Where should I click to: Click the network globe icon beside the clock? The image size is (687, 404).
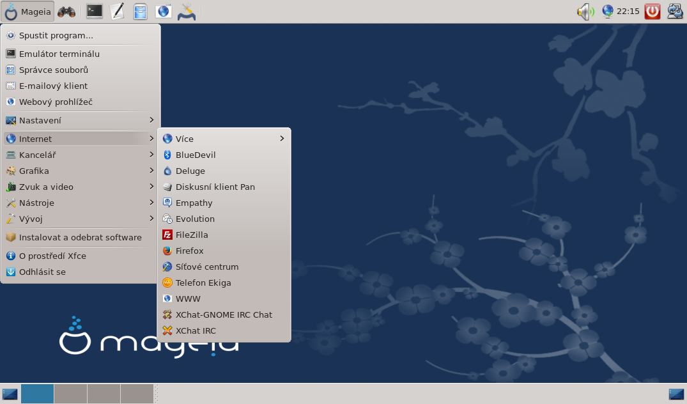coord(607,12)
